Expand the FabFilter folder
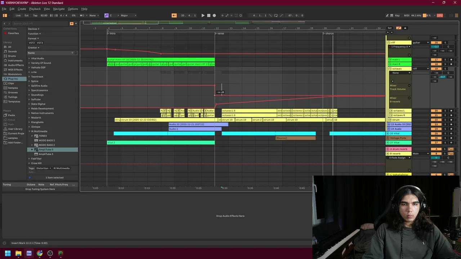The height and width of the screenshot is (259, 461). (x=29, y=159)
